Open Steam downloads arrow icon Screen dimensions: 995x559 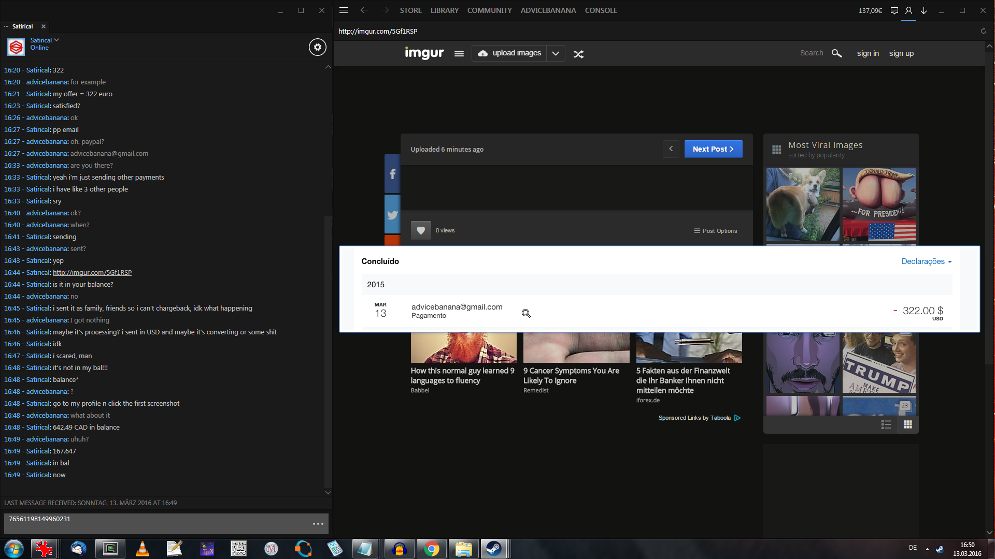(923, 10)
